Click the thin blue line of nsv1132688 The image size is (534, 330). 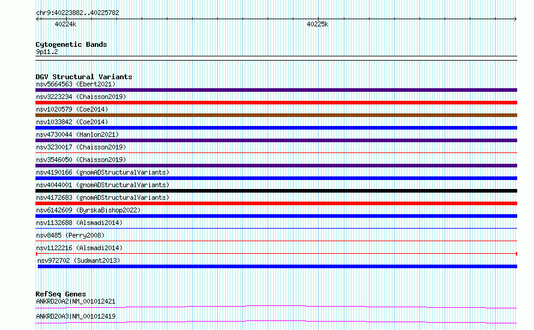coord(276,229)
